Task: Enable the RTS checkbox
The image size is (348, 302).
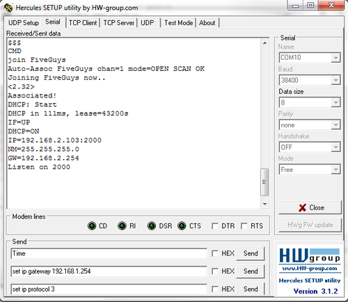Action: pyautogui.click(x=244, y=226)
